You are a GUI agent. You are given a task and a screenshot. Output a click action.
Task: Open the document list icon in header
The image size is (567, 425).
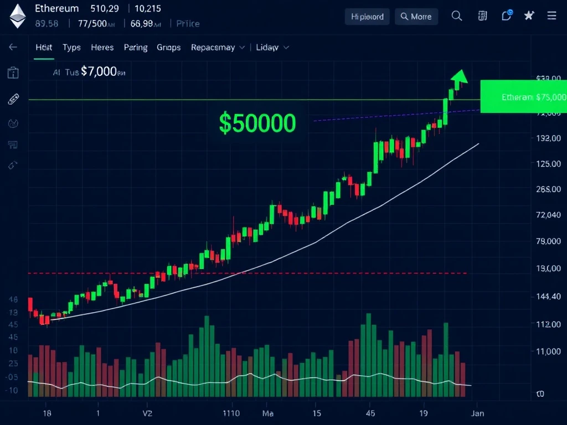[482, 16]
